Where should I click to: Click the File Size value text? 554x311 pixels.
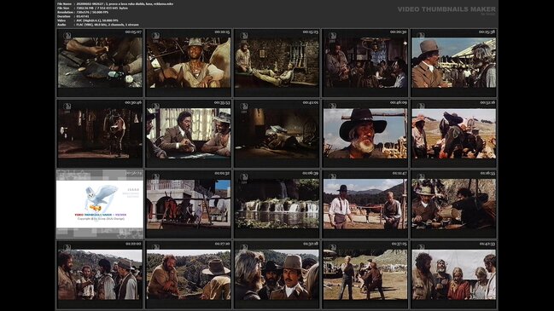click(x=102, y=8)
